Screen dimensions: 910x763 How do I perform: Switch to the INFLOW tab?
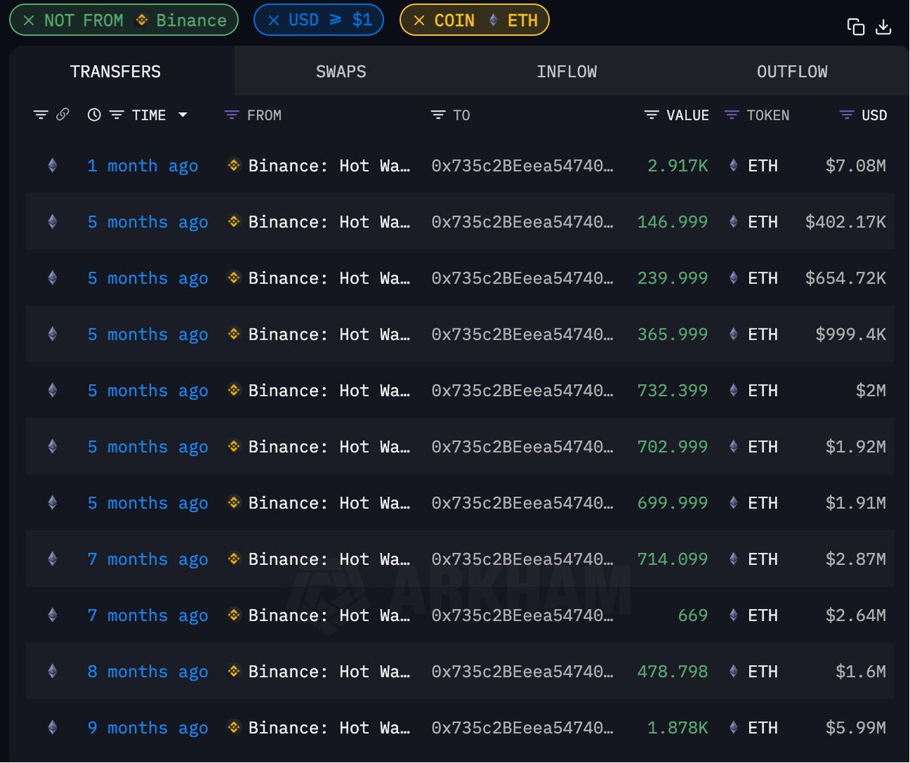[x=566, y=71]
